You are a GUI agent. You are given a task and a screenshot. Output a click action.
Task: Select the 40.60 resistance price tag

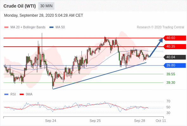pyautogui.click(x=175, y=38)
